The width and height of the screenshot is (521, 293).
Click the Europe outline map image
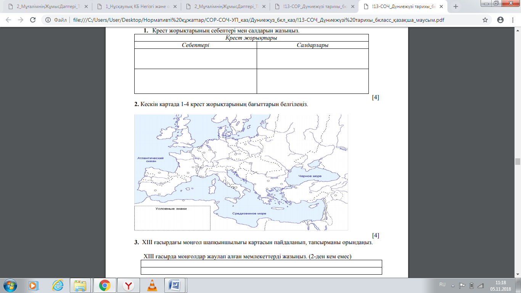click(241, 172)
